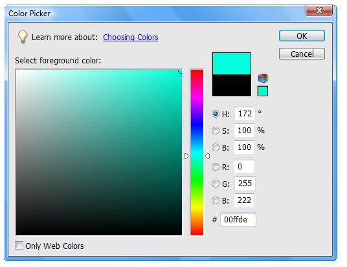Enable the Only Web Colors checkbox
The image size is (347, 267).
pyautogui.click(x=19, y=246)
